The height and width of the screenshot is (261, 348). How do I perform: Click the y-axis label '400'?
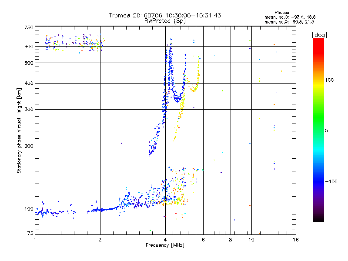29,83
